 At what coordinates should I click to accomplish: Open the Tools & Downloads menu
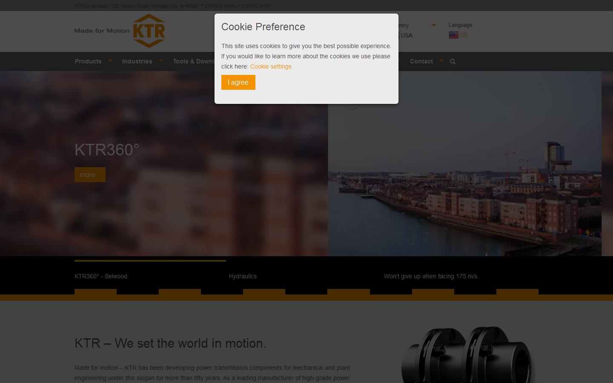tap(194, 61)
